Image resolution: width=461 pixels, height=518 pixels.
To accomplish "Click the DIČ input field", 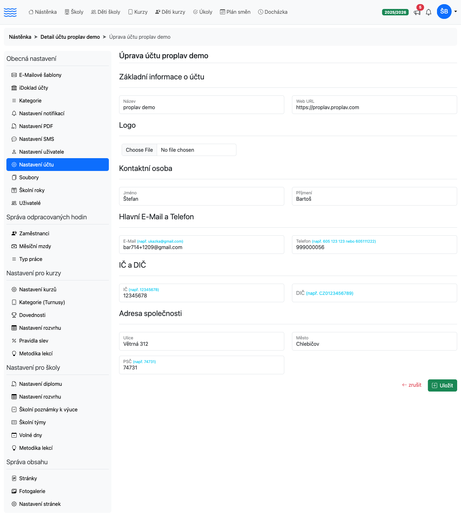I will tap(375, 293).
